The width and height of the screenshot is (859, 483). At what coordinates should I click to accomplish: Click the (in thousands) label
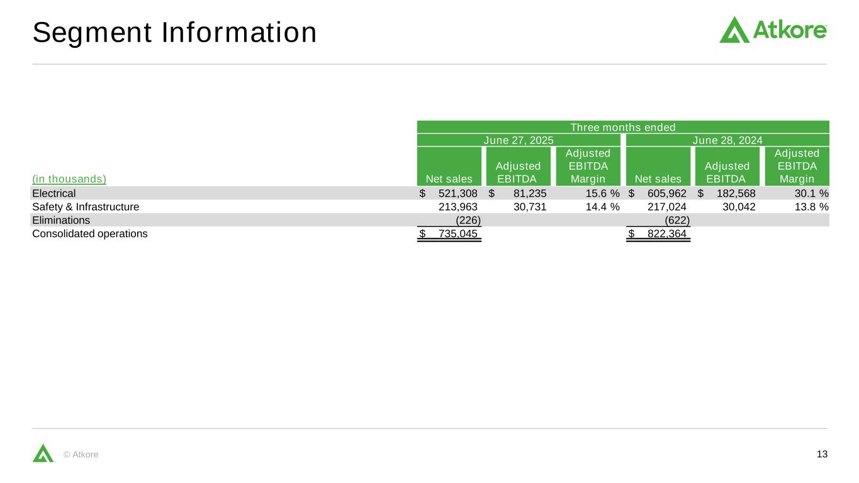coord(69,179)
